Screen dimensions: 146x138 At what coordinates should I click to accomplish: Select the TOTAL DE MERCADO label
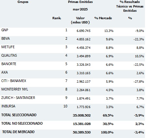tap(18, 132)
